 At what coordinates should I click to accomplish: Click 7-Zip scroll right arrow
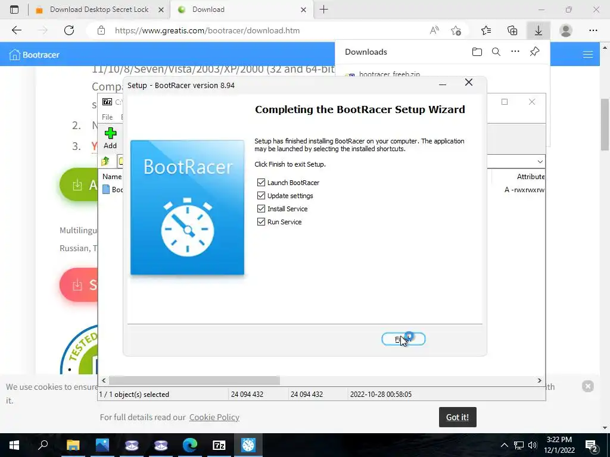coord(540,380)
